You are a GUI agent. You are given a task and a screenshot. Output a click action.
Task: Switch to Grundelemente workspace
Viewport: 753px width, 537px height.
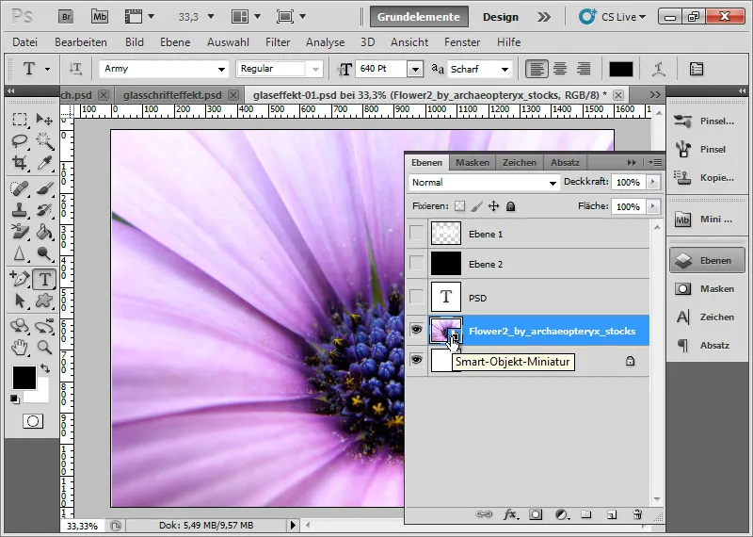[x=418, y=17]
